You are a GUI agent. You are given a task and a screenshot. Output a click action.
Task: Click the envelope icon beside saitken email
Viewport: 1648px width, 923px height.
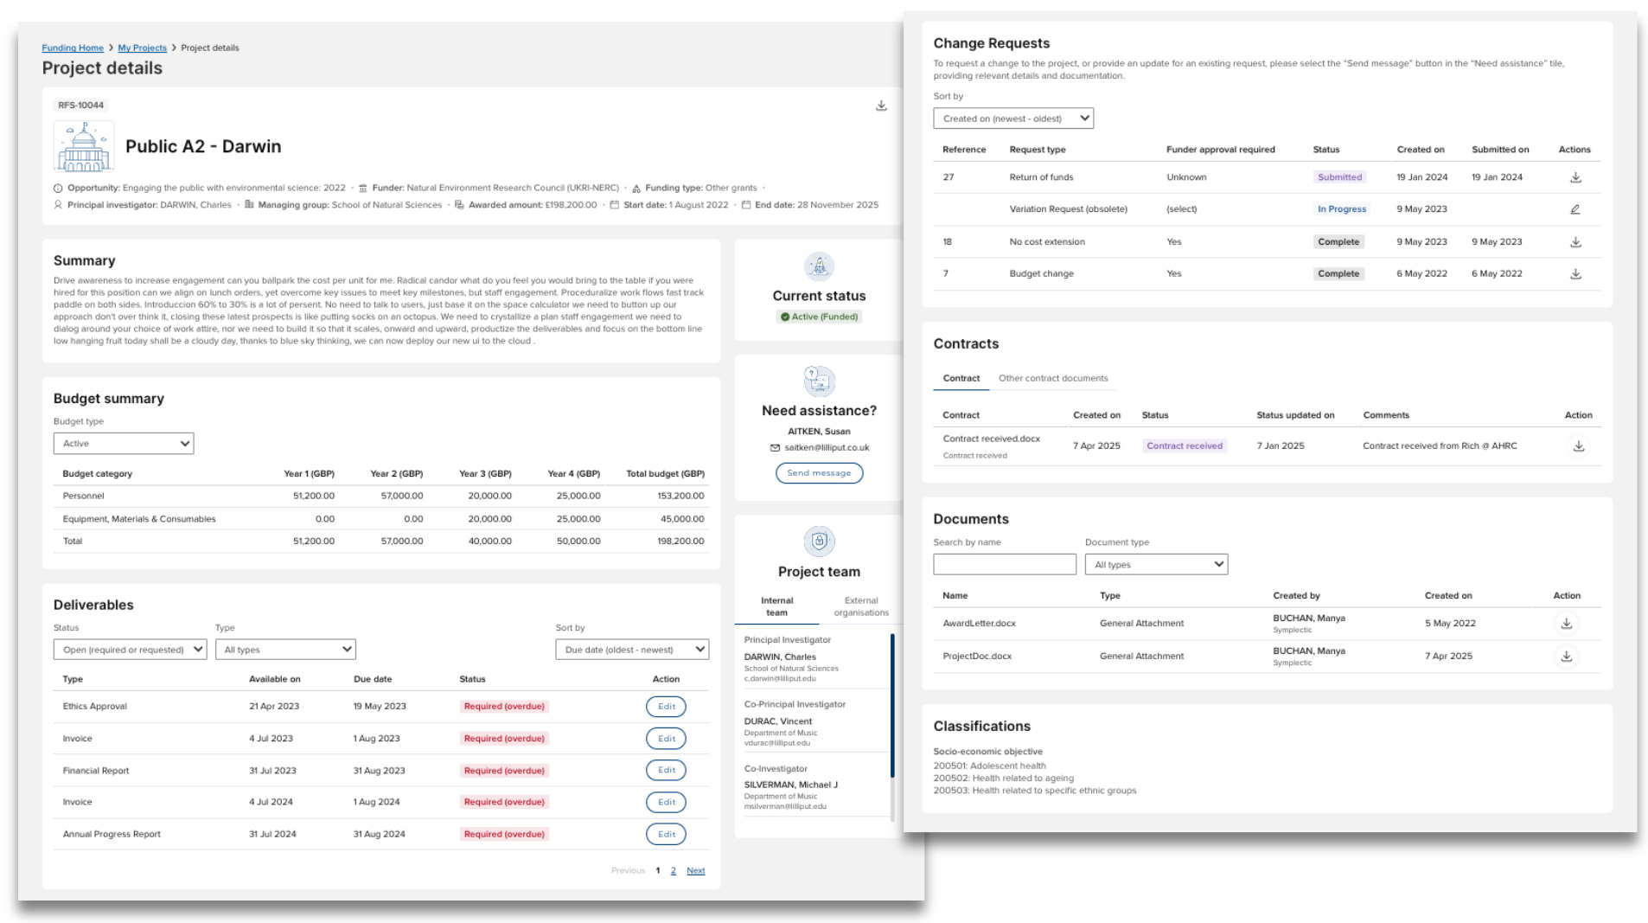click(x=775, y=448)
